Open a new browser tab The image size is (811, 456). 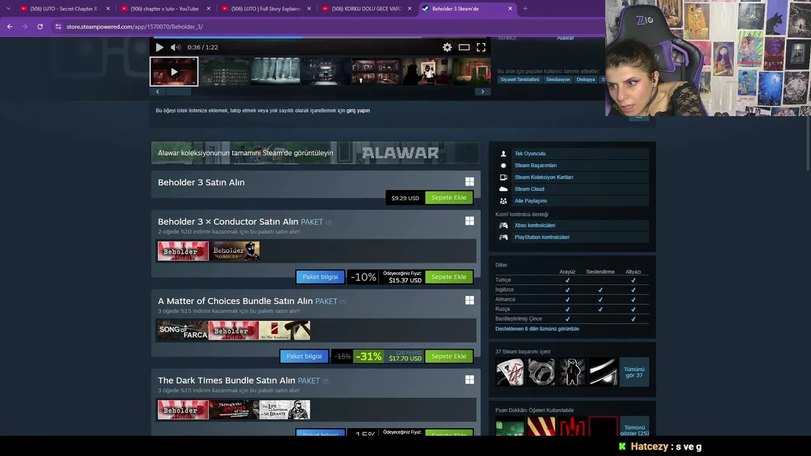pos(525,9)
